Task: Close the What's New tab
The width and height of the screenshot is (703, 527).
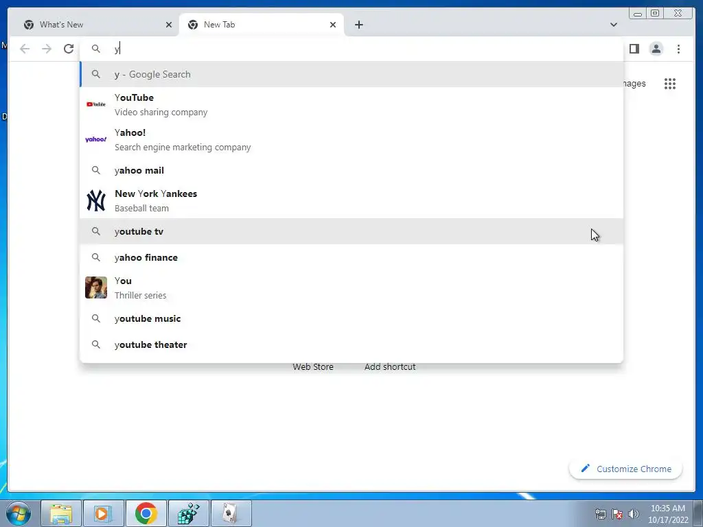Action: tap(169, 25)
